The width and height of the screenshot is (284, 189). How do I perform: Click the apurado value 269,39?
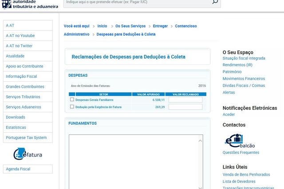coord(160,107)
